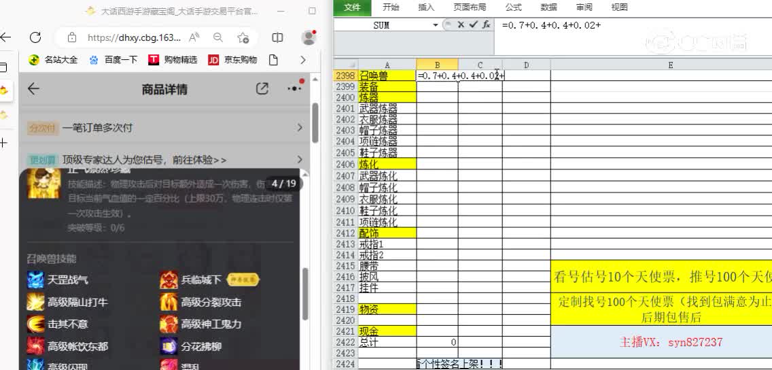Click the select-all corner of the sheet

(x=346, y=65)
